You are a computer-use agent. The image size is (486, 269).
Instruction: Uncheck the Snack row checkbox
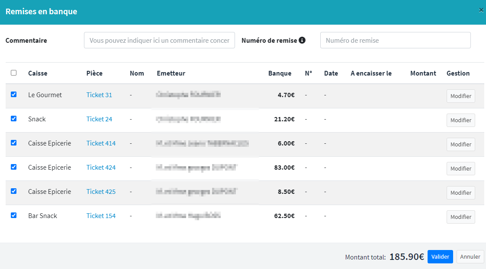13,118
